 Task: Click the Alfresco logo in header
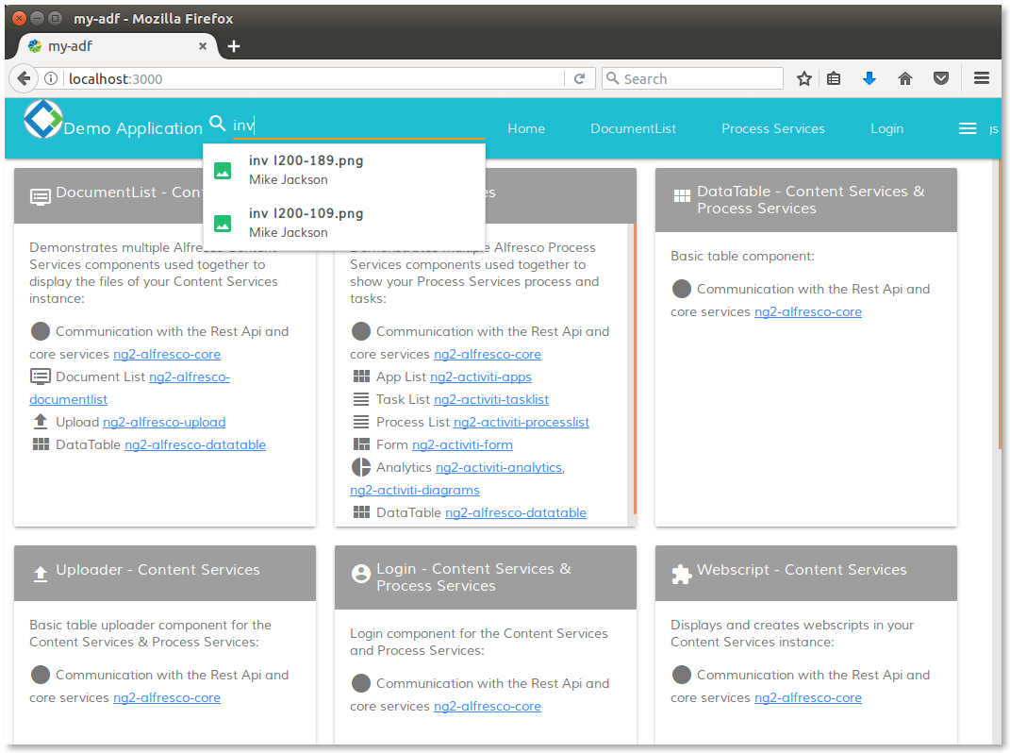(x=42, y=120)
